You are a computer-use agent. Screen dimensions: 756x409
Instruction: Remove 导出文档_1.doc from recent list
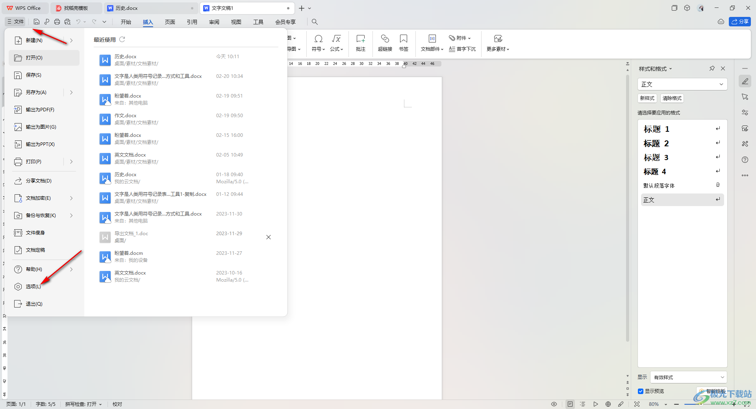(269, 237)
